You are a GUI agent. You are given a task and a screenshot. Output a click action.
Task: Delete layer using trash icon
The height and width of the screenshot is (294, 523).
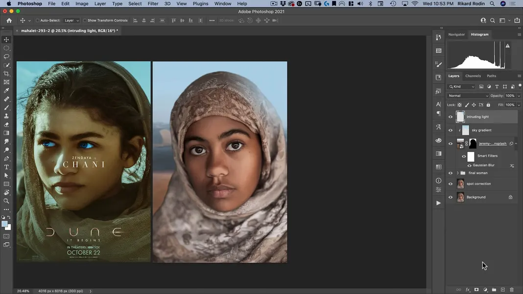pyautogui.click(x=512, y=290)
